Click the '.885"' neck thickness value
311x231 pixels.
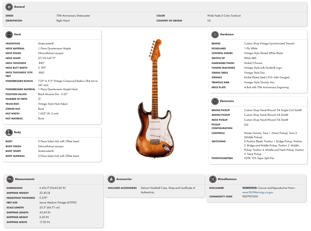(41, 63)
